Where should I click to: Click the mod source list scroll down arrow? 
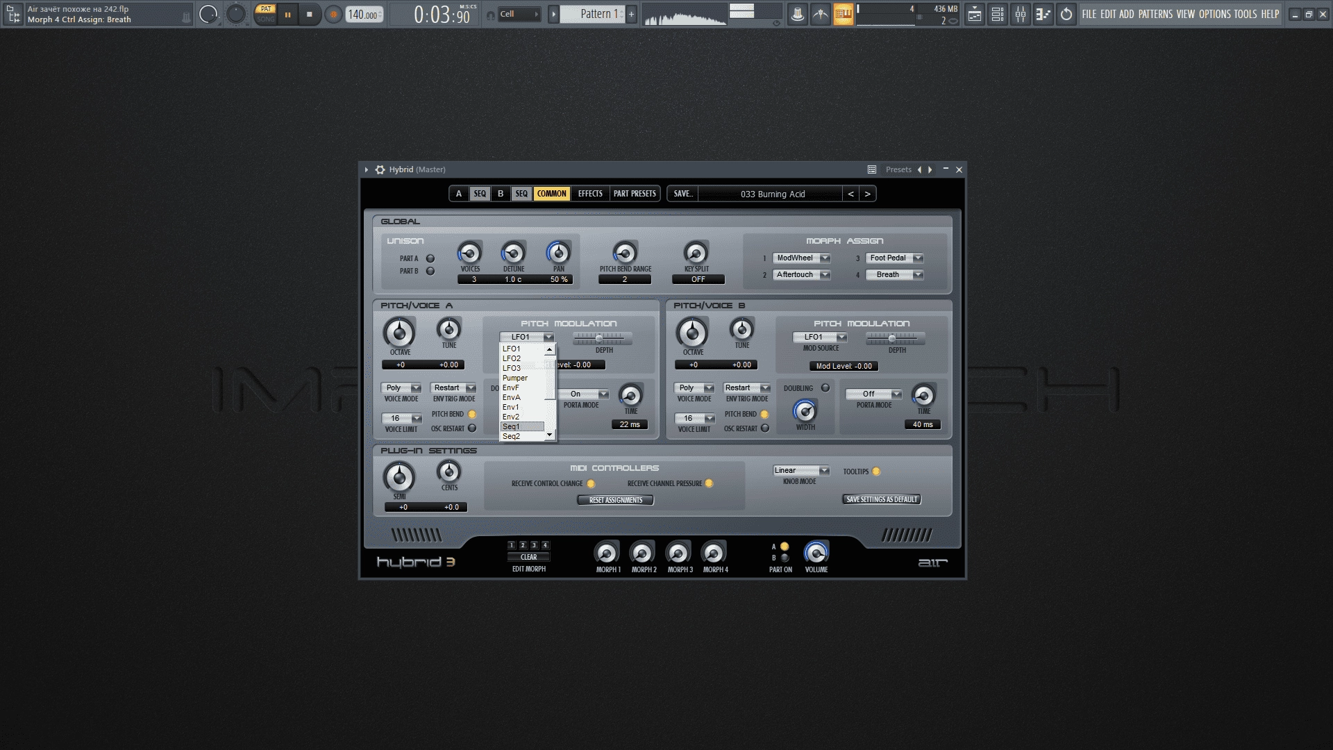coord(550,435)
